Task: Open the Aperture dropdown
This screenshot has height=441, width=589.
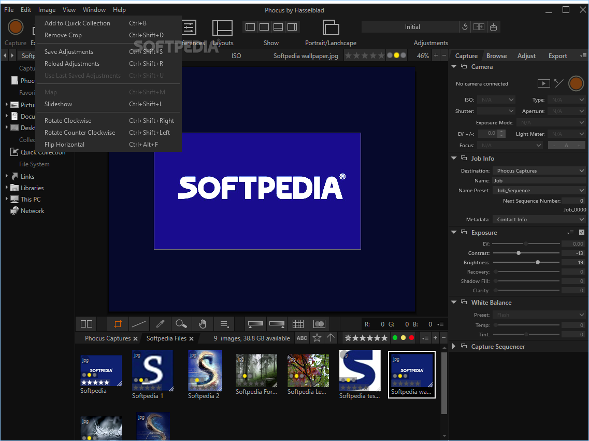Action: point(566,111)
